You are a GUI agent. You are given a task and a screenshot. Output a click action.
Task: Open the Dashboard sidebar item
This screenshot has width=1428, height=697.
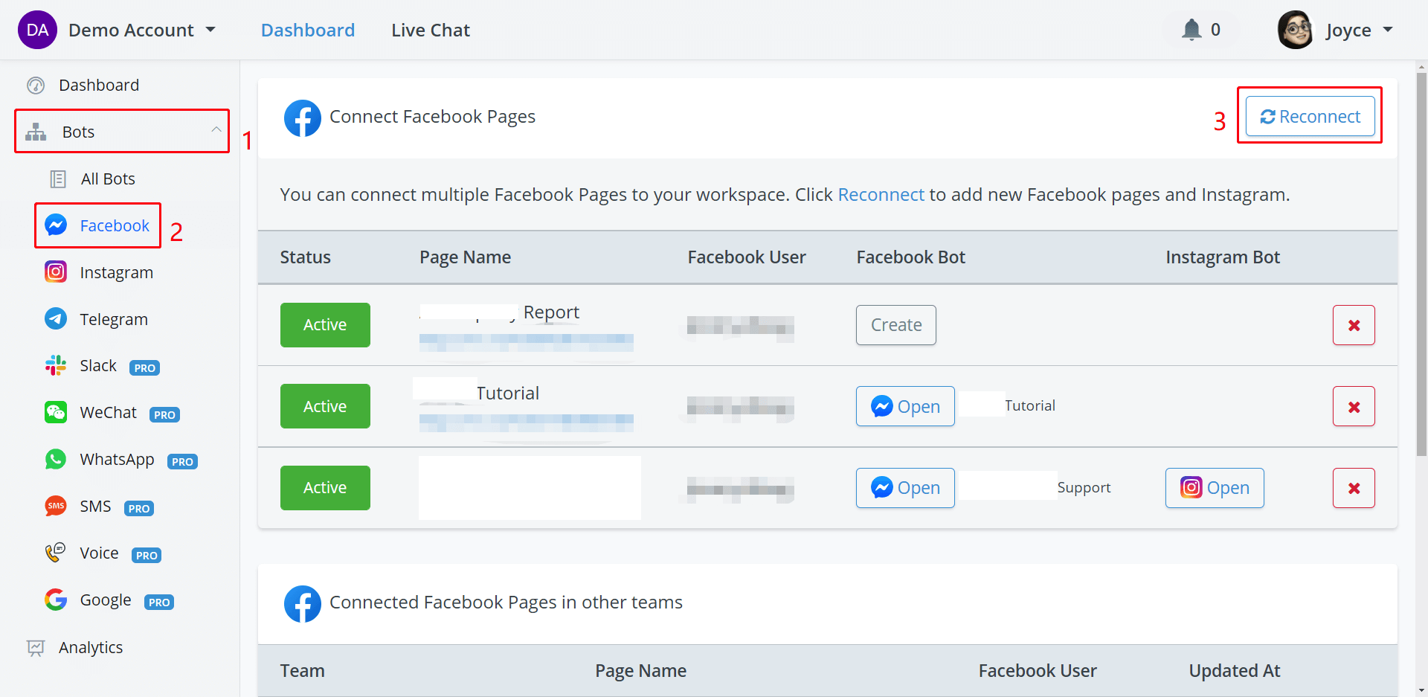point(99,85)
